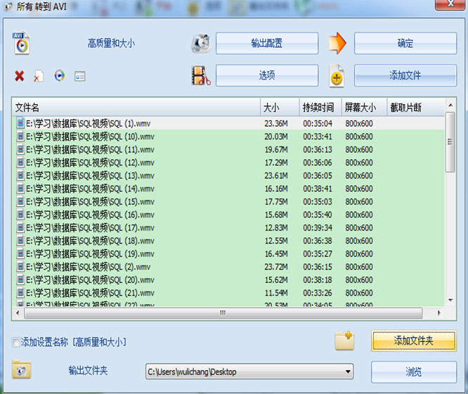Click the output folder icon
This screenshot has height=394, width=468.
point(22,369)
